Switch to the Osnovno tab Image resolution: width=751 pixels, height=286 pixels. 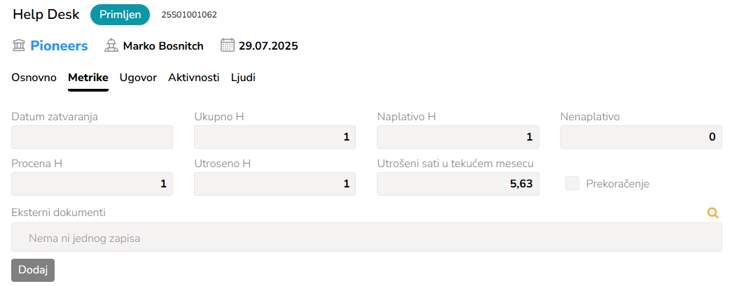pyautogui.click(x=34, y=78)
